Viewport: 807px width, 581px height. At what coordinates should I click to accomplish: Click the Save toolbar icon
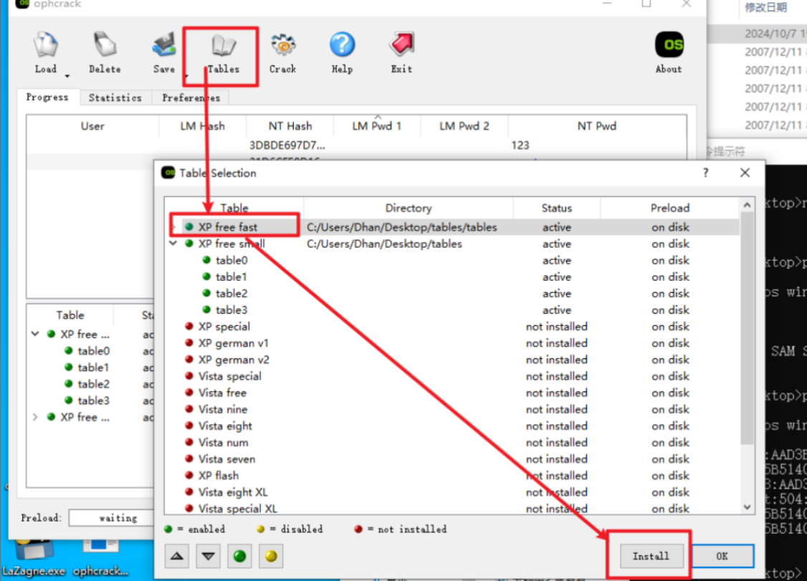pyautogui.click(x=164, y=52)
